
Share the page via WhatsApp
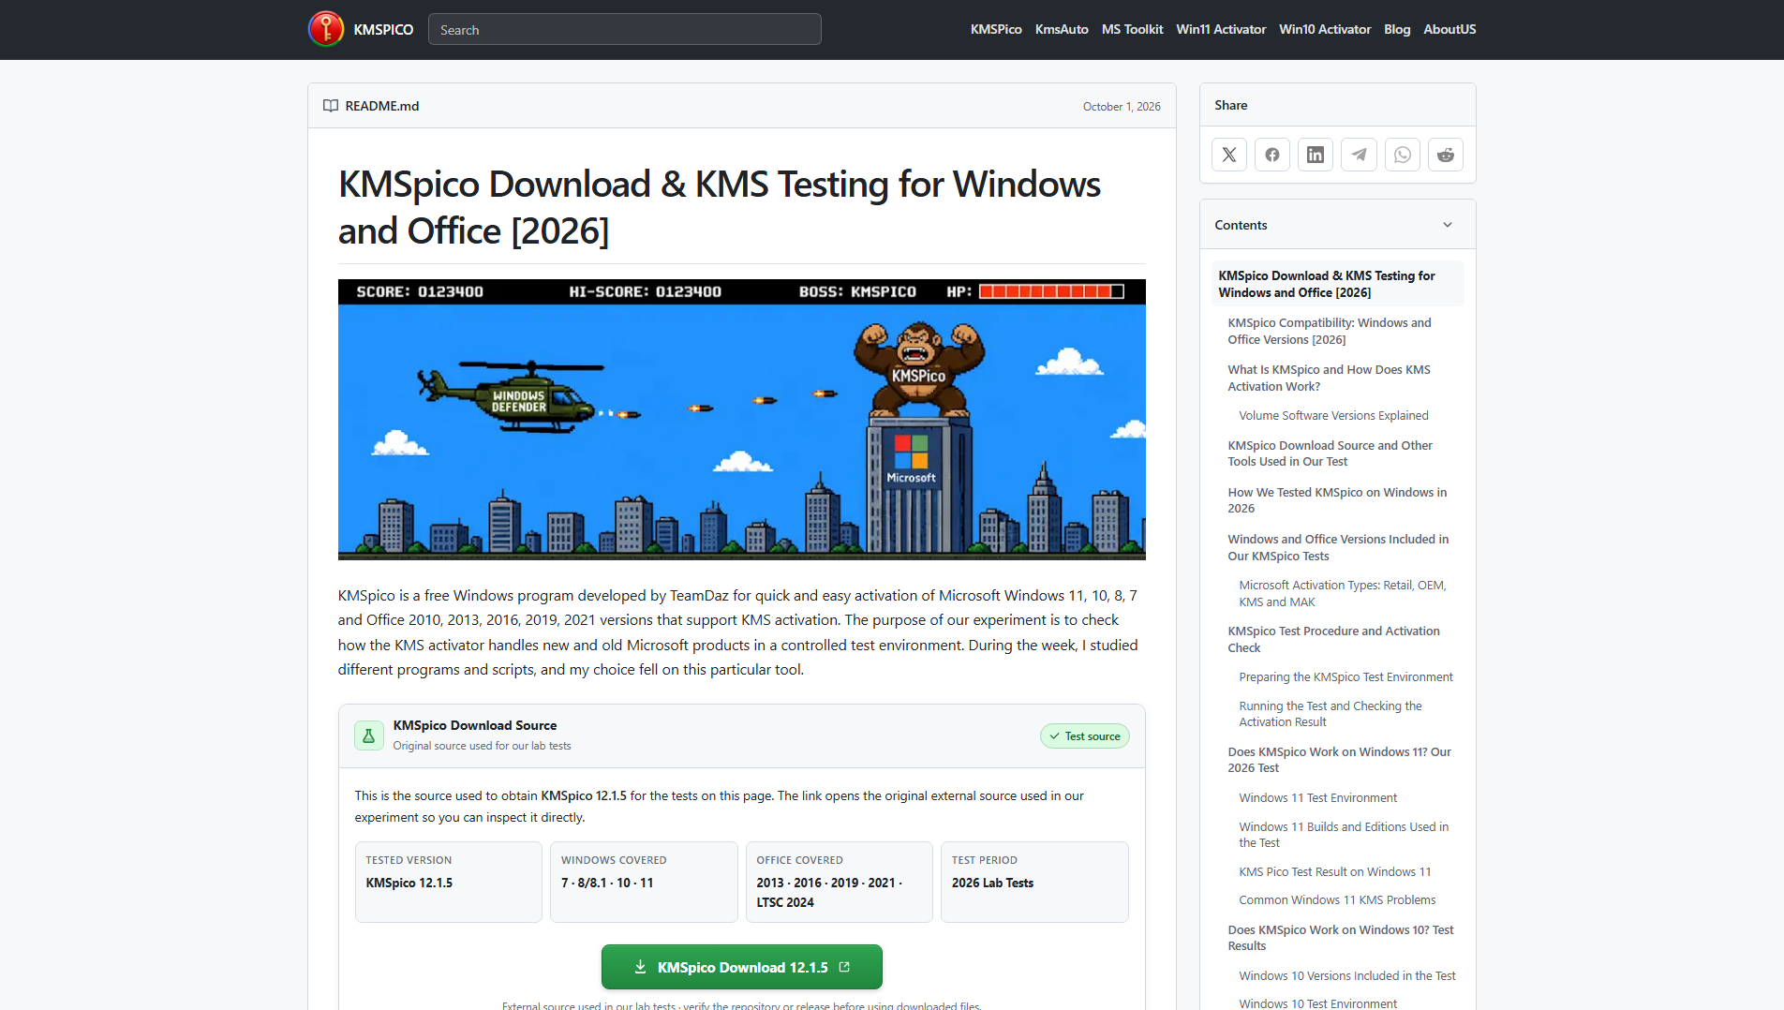pos(1403,155)
